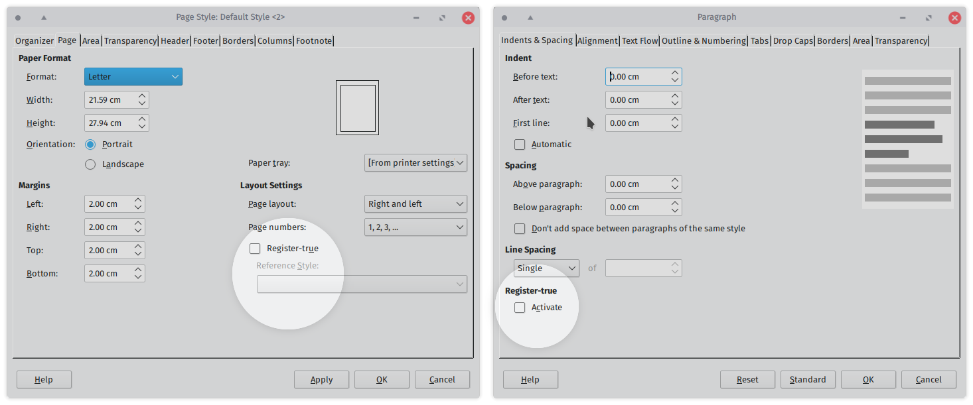
Task: Increase Above paragraph spacing with up arrow
Action: pyautogui.click(x=675, y=180)
